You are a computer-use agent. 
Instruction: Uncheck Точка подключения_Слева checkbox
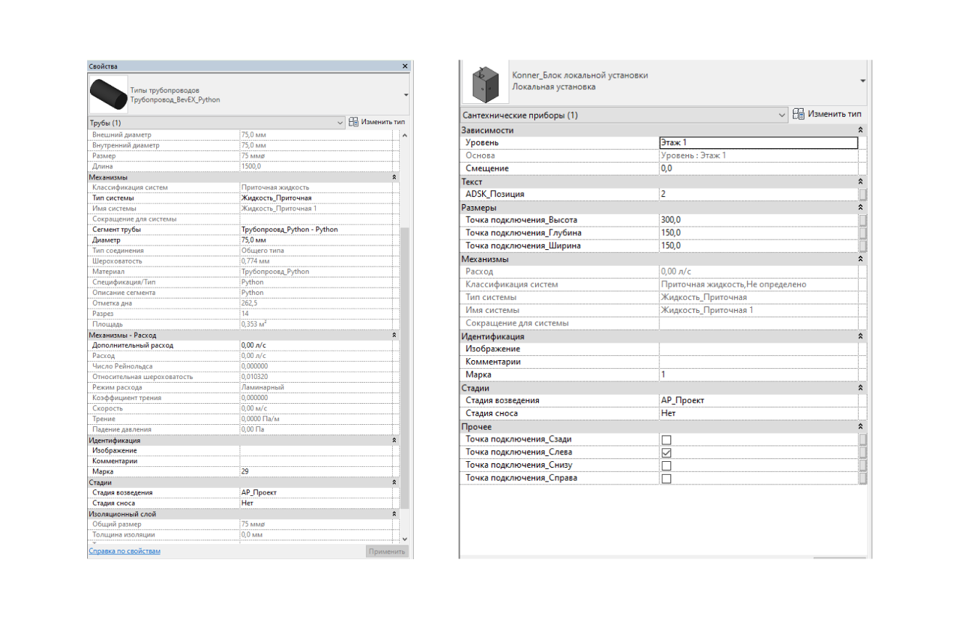(666, 452)
